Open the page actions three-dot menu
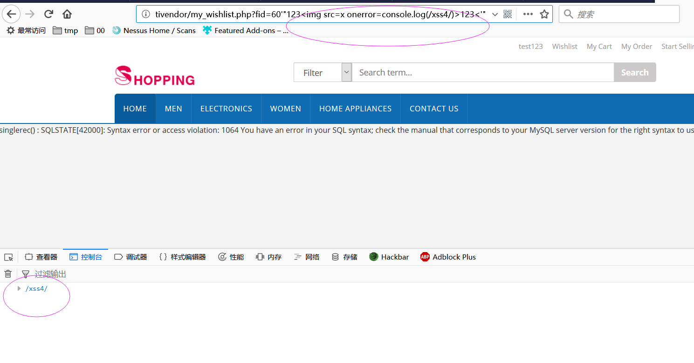The width and height of the screenshot is (694, 363). pyautogui.click(x=528, y=14)
